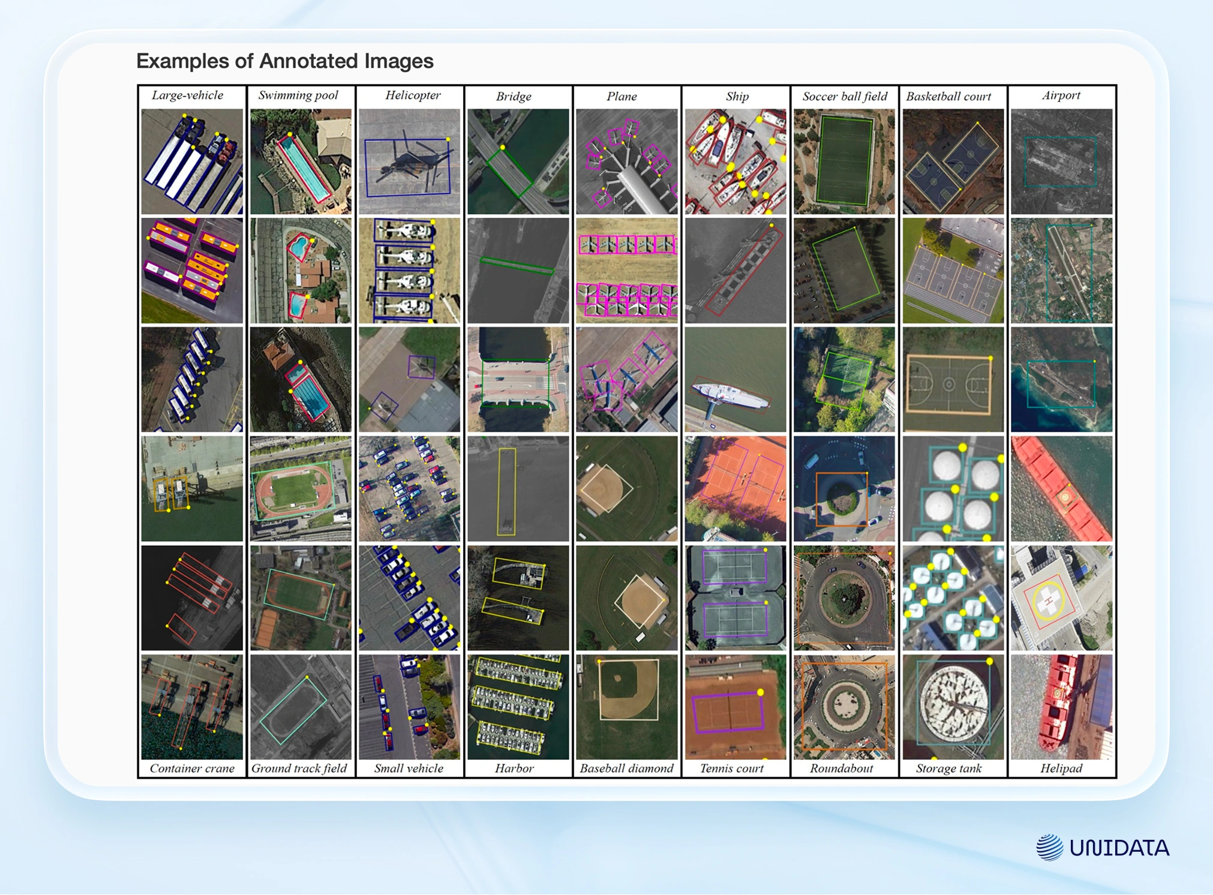Click the 'Plane' column label

(x=621, y=96)
